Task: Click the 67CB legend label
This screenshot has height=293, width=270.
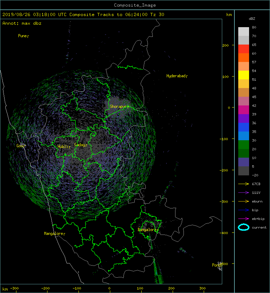Action: (x=256, y=184)
